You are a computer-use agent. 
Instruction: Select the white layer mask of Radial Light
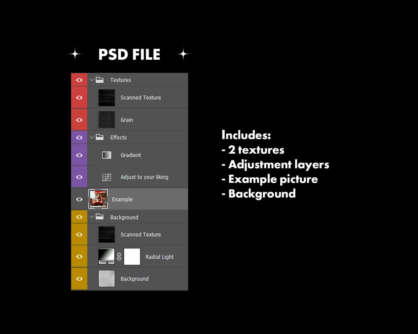tap(132, 256)
